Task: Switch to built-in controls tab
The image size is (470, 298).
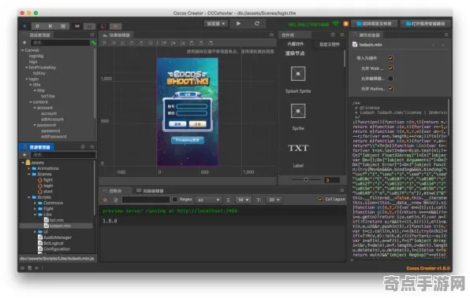Action: click(x=296, y=44)
